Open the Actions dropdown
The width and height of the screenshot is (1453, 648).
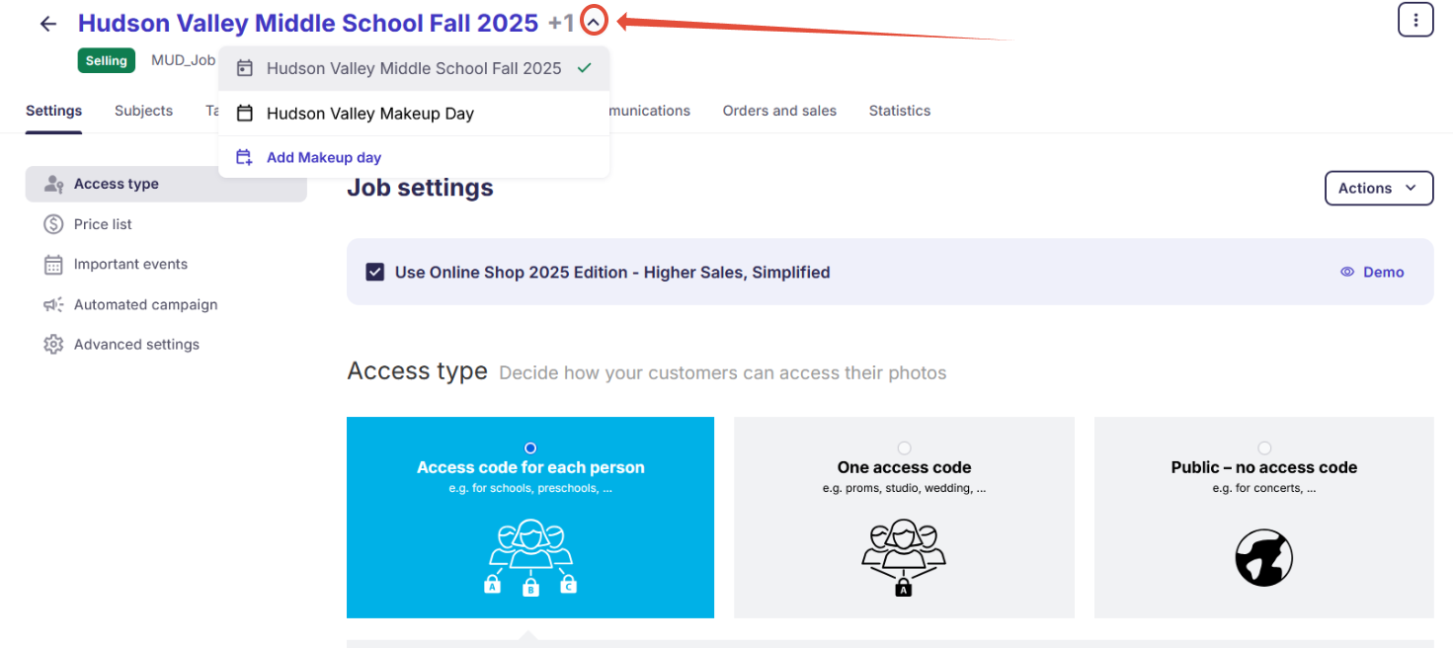point(1378,189)
